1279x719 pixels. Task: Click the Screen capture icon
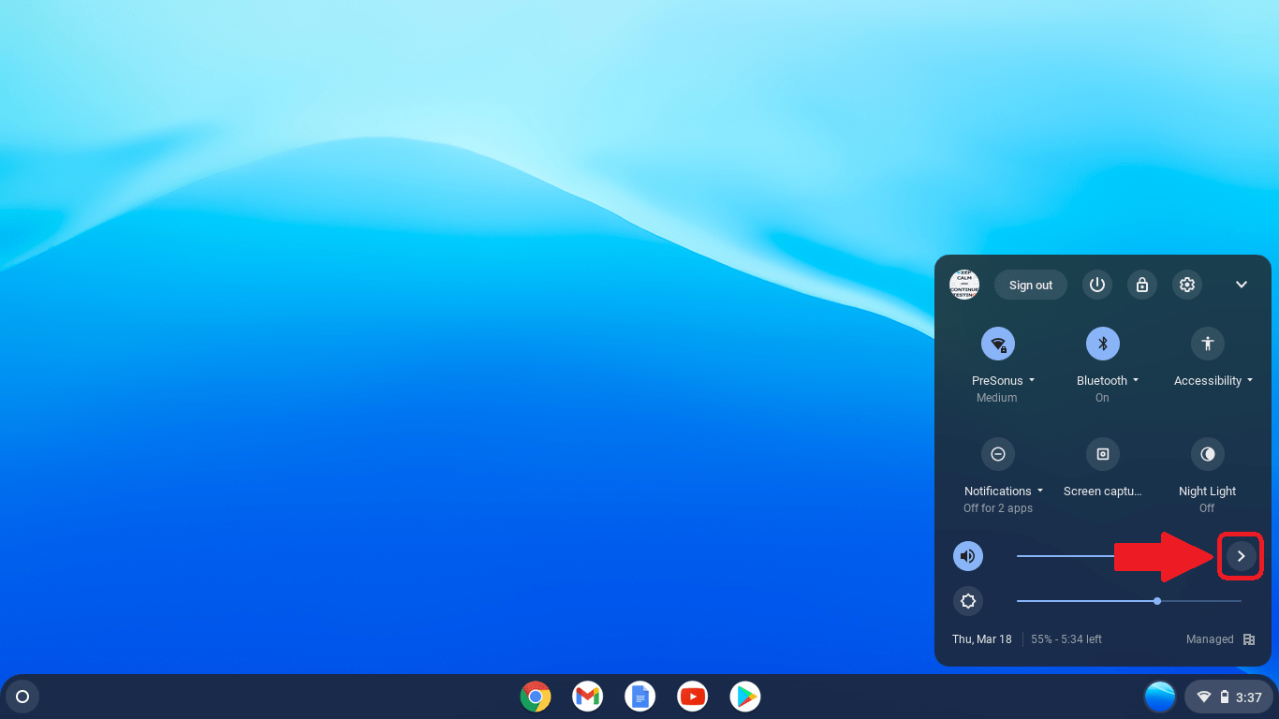pos(1102,454)
